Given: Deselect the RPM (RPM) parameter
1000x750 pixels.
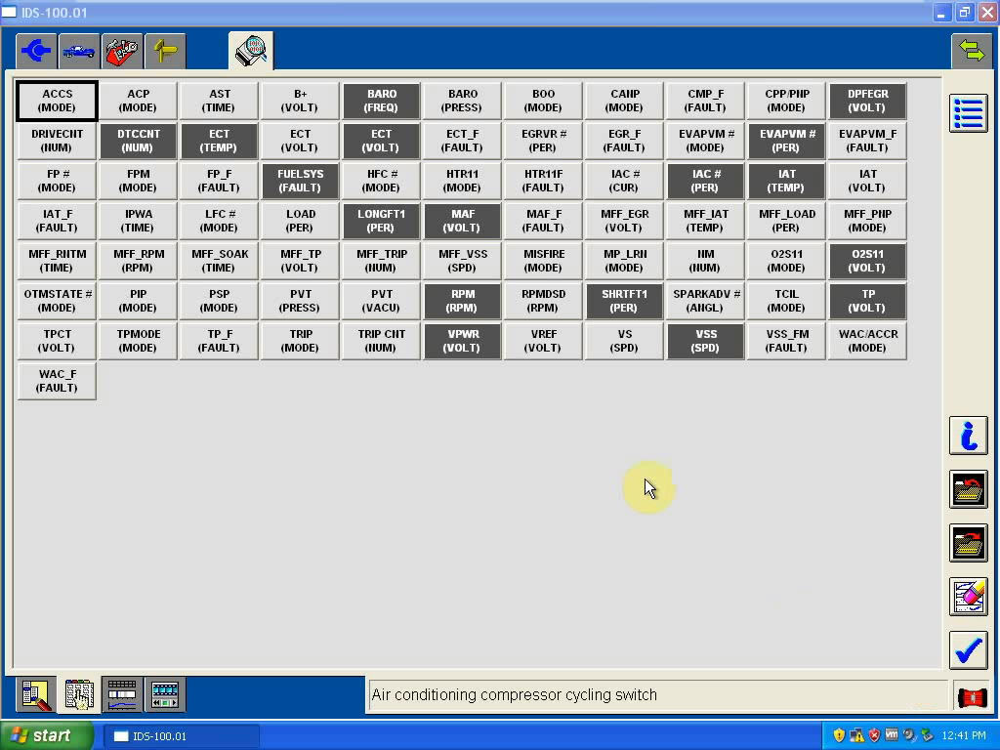Looking at the screenshot, I should (x=462, y=301).
